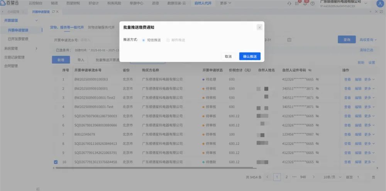Click the 前往 page number input
The width and height of the screenshot is (386, 191).
click(362, 177)
